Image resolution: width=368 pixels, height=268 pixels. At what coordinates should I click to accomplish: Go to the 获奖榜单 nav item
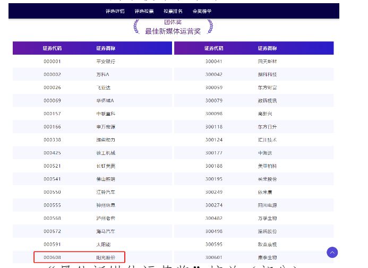tap(202, 11)
